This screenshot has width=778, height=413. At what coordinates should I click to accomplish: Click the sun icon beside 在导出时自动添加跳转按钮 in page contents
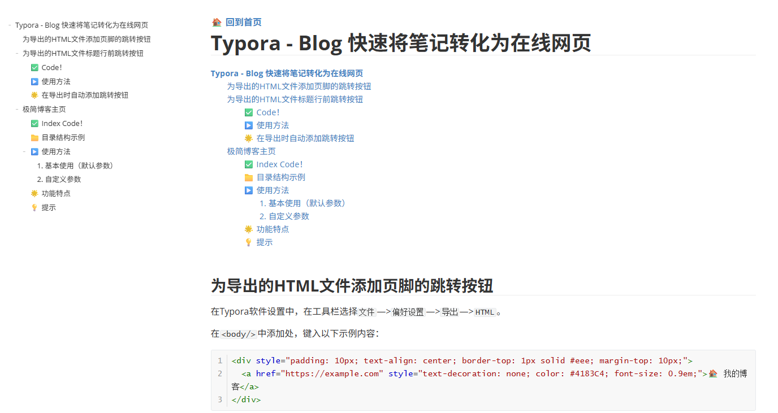(x=249, y=138)
